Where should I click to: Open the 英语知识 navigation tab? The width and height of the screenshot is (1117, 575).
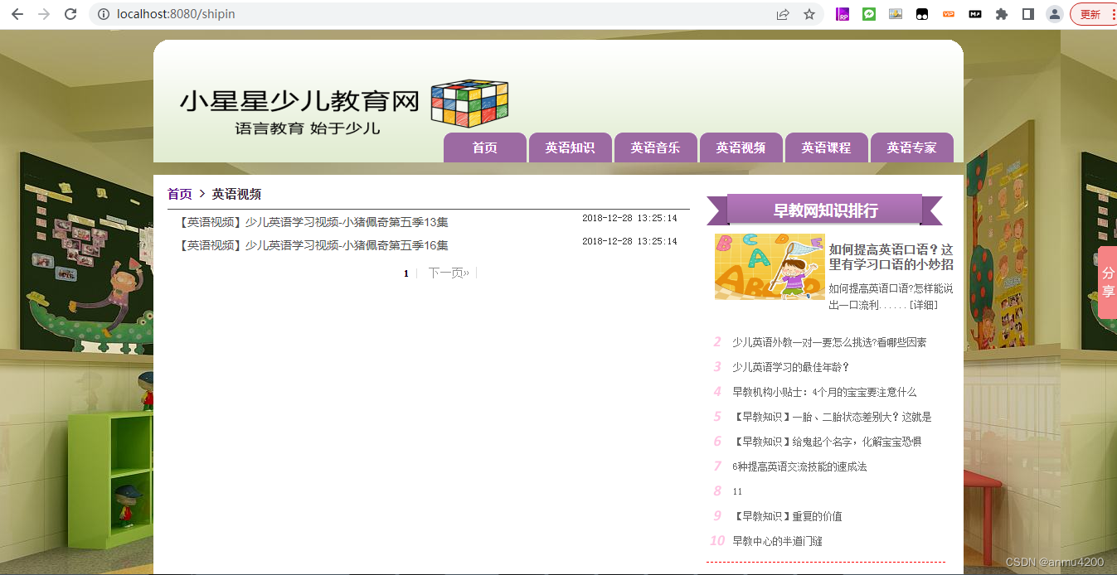click(x=571, y=147)
